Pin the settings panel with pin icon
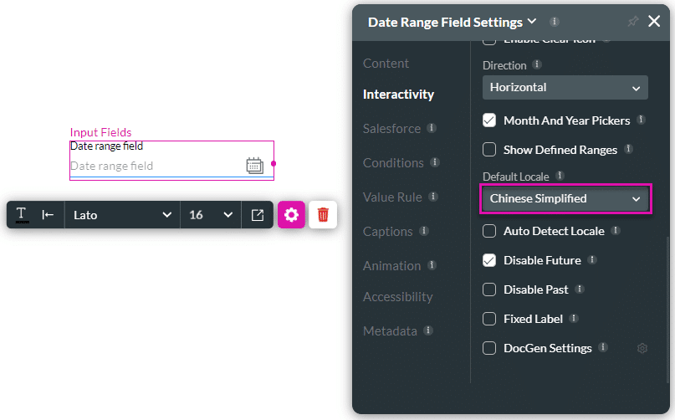This screenshot has width=675, height=420. [632, 22]
